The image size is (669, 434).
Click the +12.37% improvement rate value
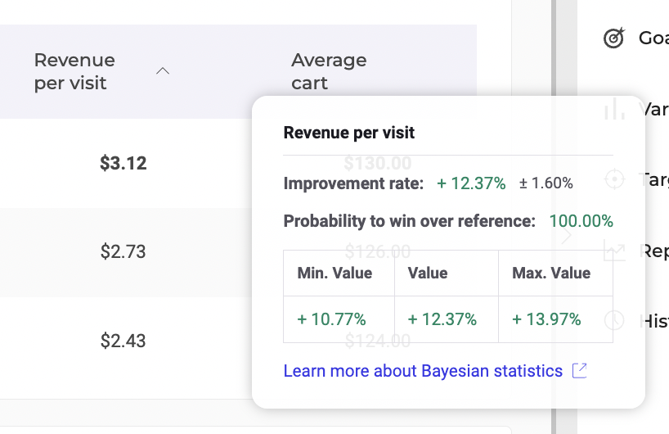pyautogui.click(x=471, y=183)
